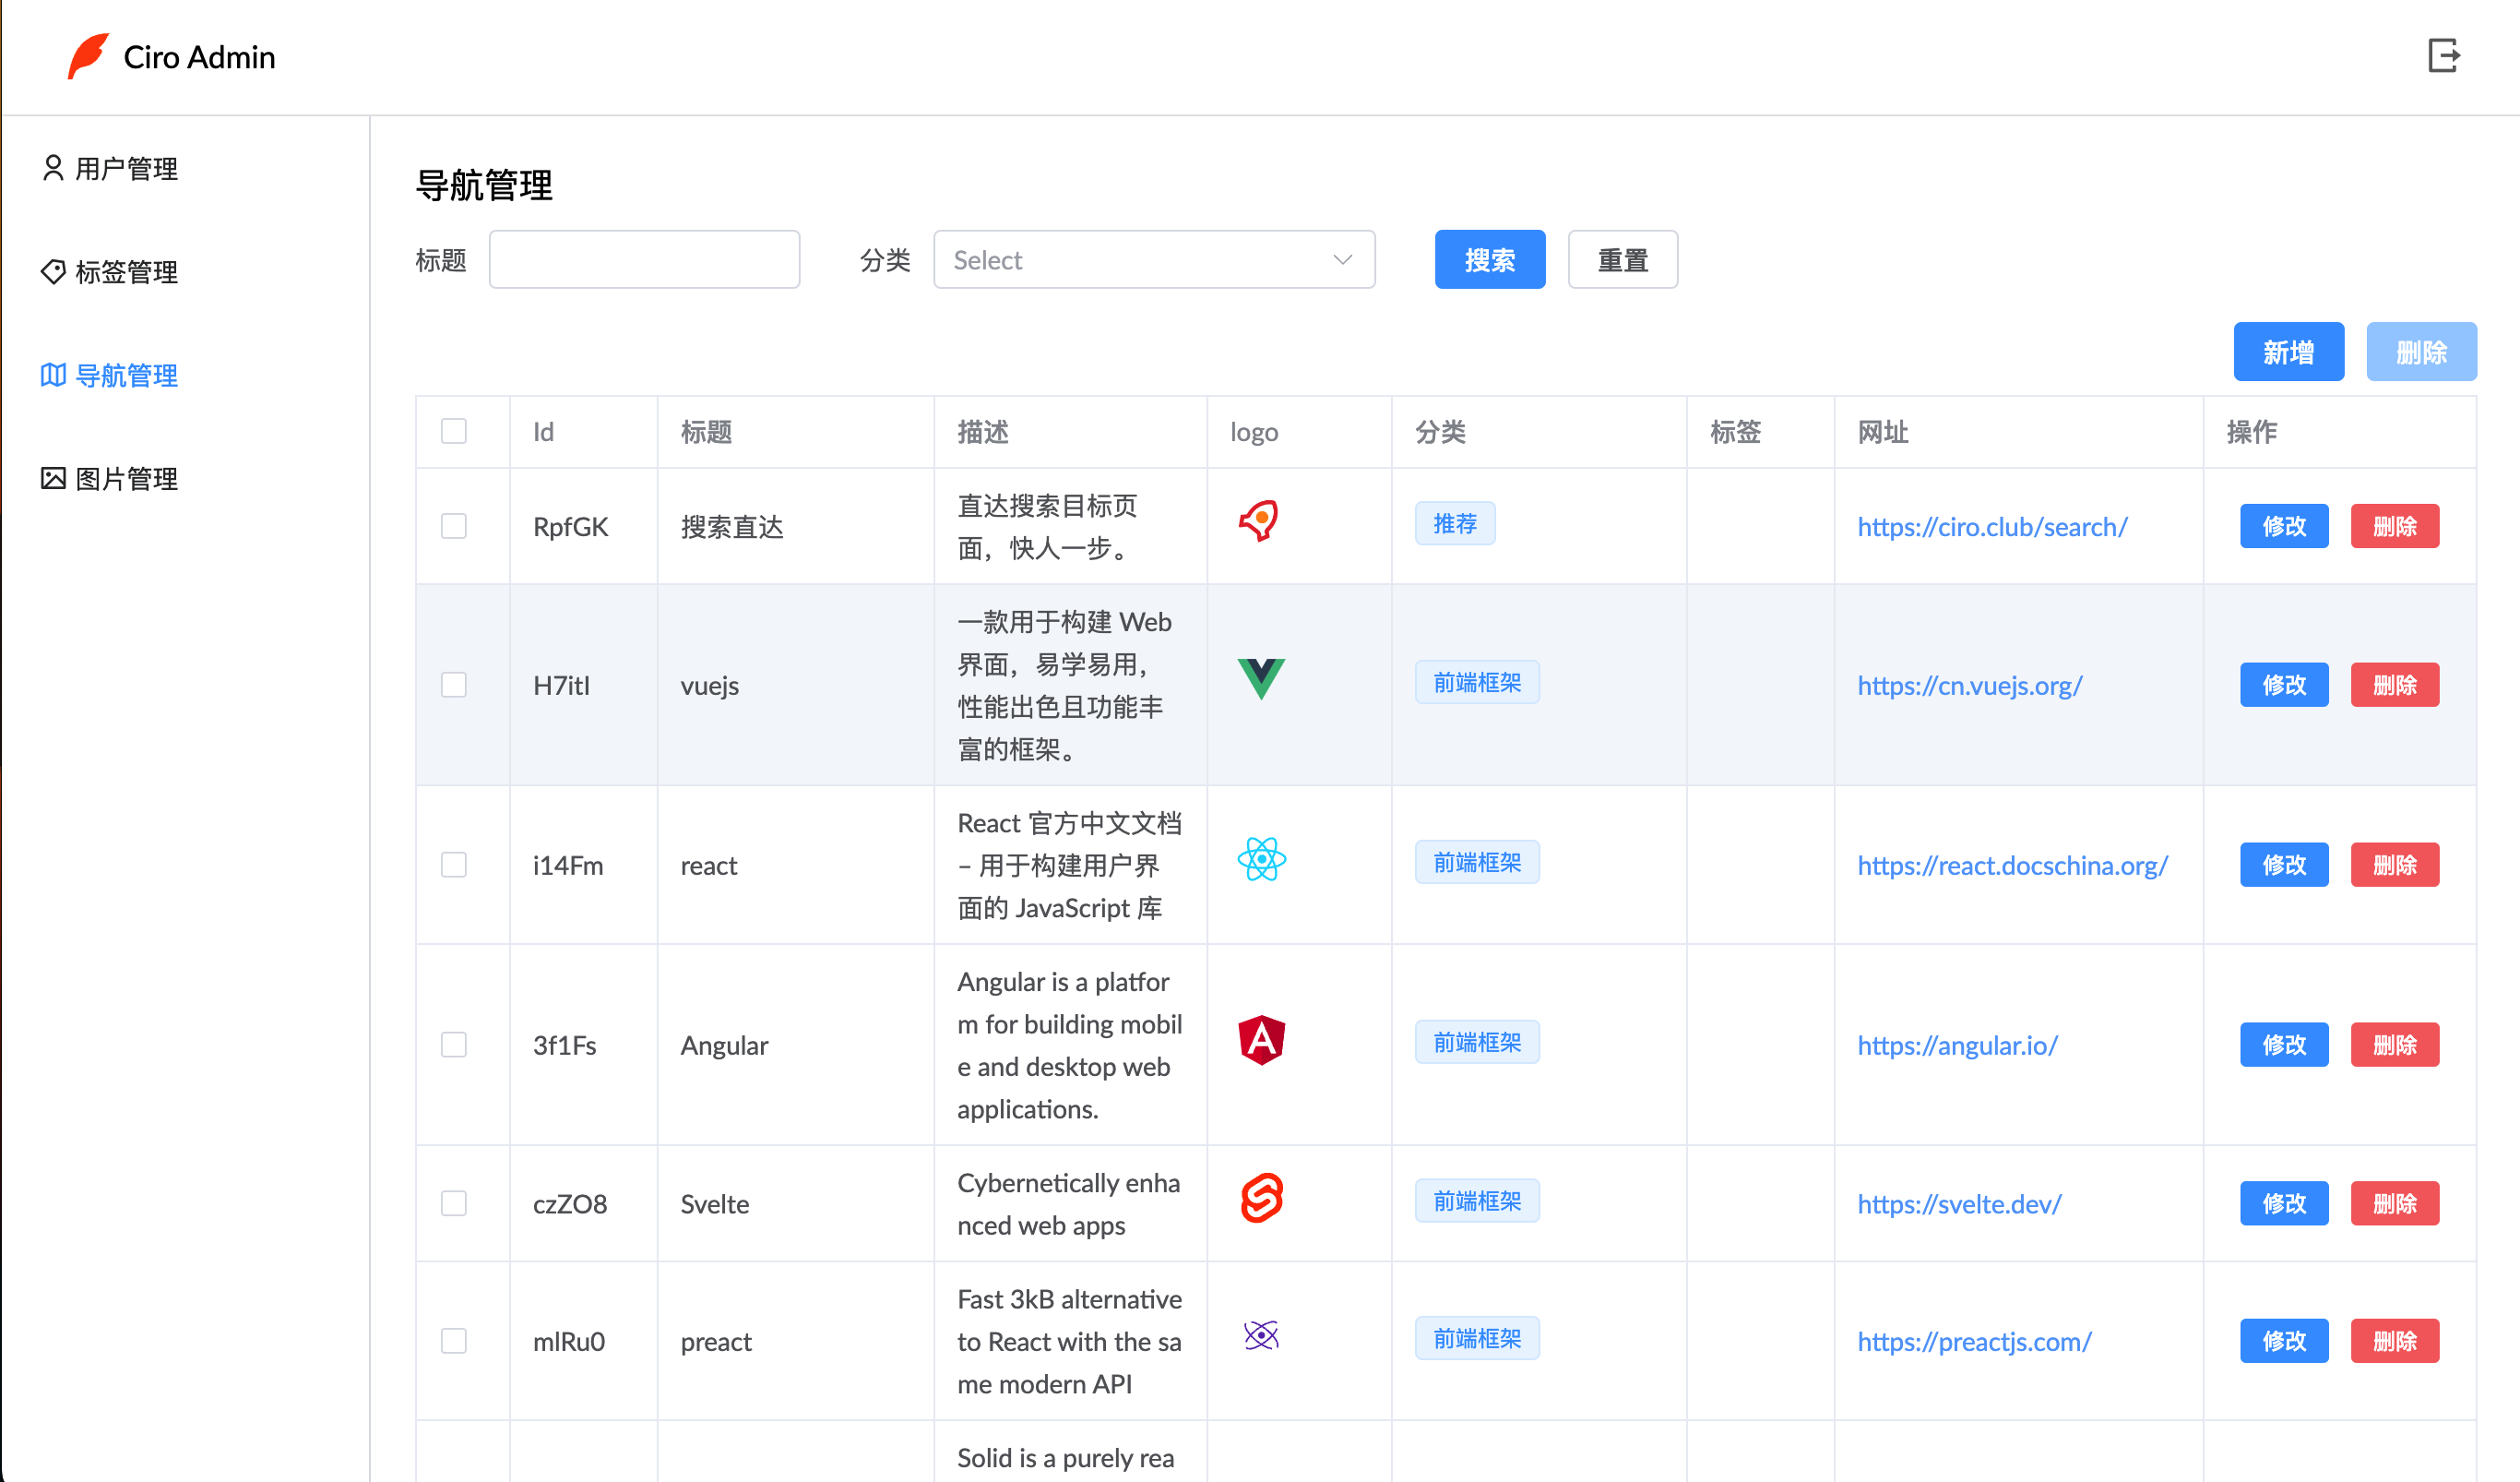Check the RpfGK row checkbox
This screenshot has width=2520, height=1482.
(454, 526)
